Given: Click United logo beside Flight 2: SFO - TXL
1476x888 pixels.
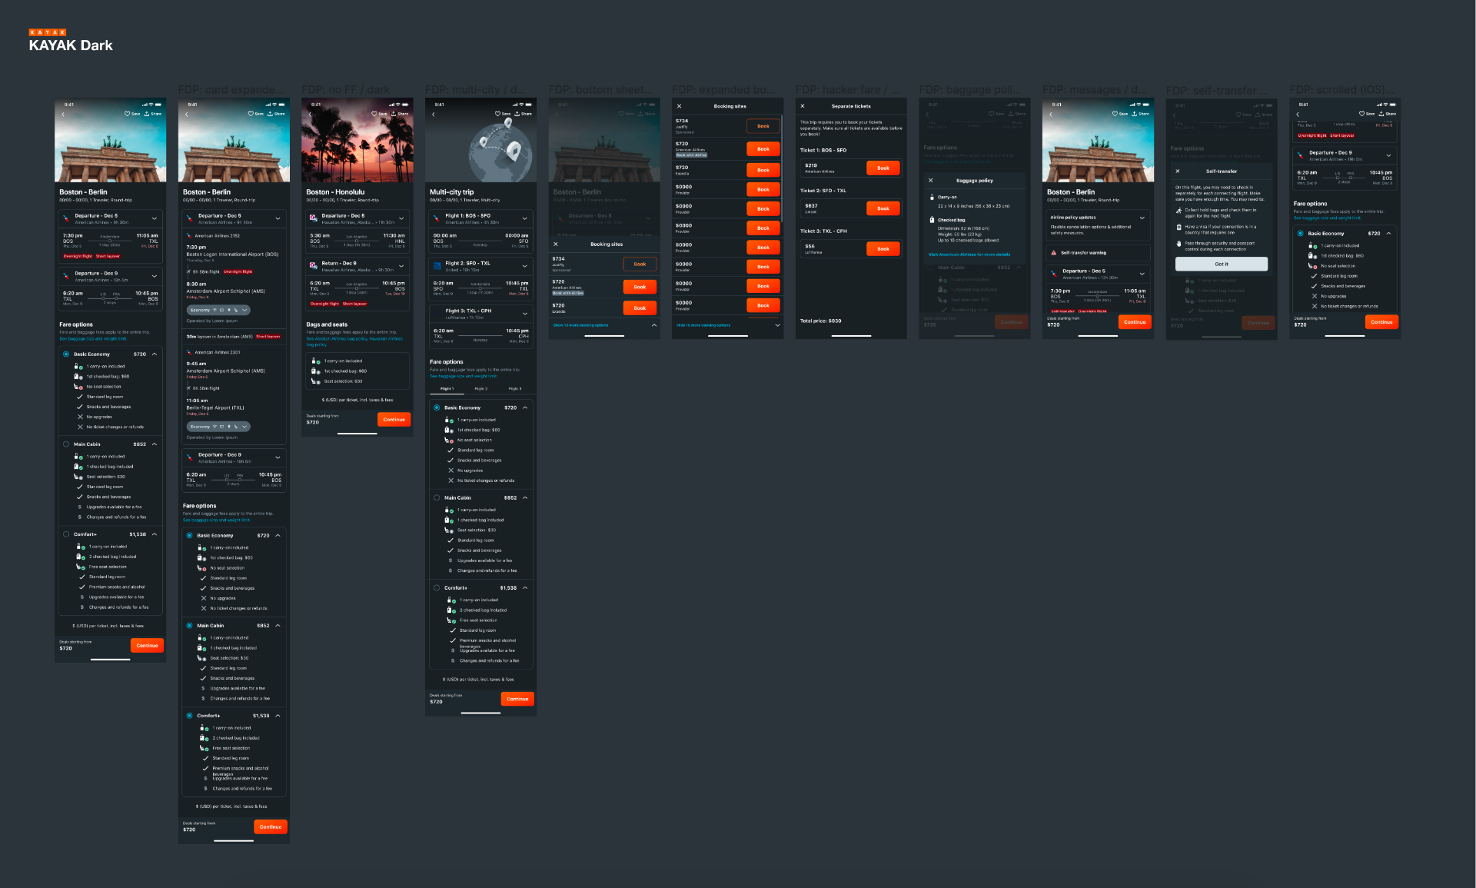Looking at the screenshot, I should point(436,264).
